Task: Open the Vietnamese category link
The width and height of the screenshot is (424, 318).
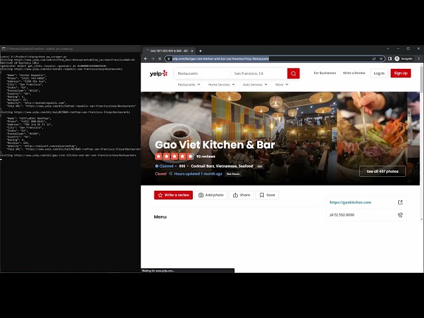Action: (x=227, y=166)
